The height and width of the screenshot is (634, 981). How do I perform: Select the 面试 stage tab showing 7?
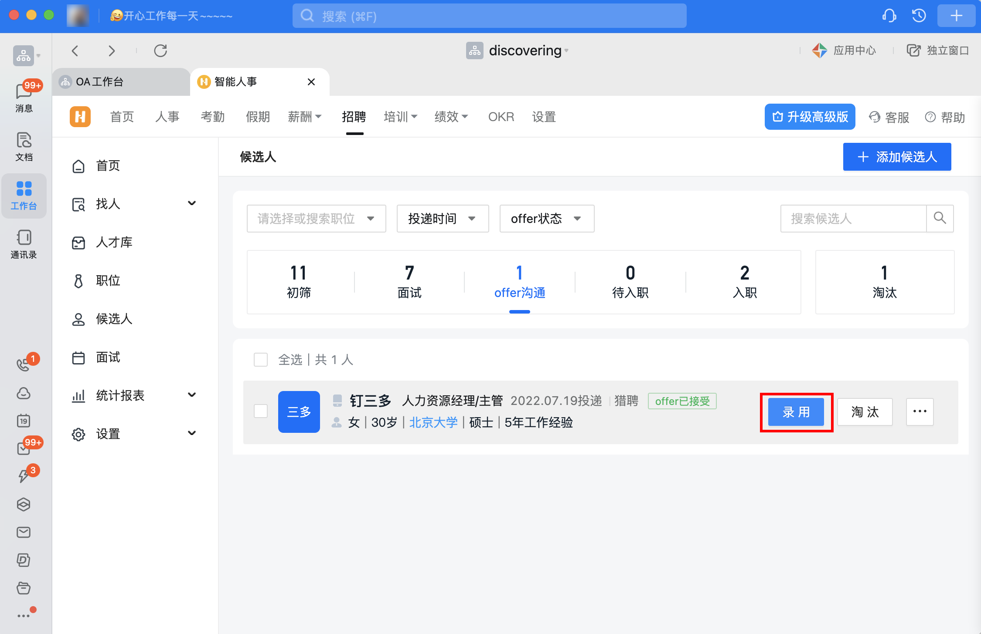[x=409, y=282]
